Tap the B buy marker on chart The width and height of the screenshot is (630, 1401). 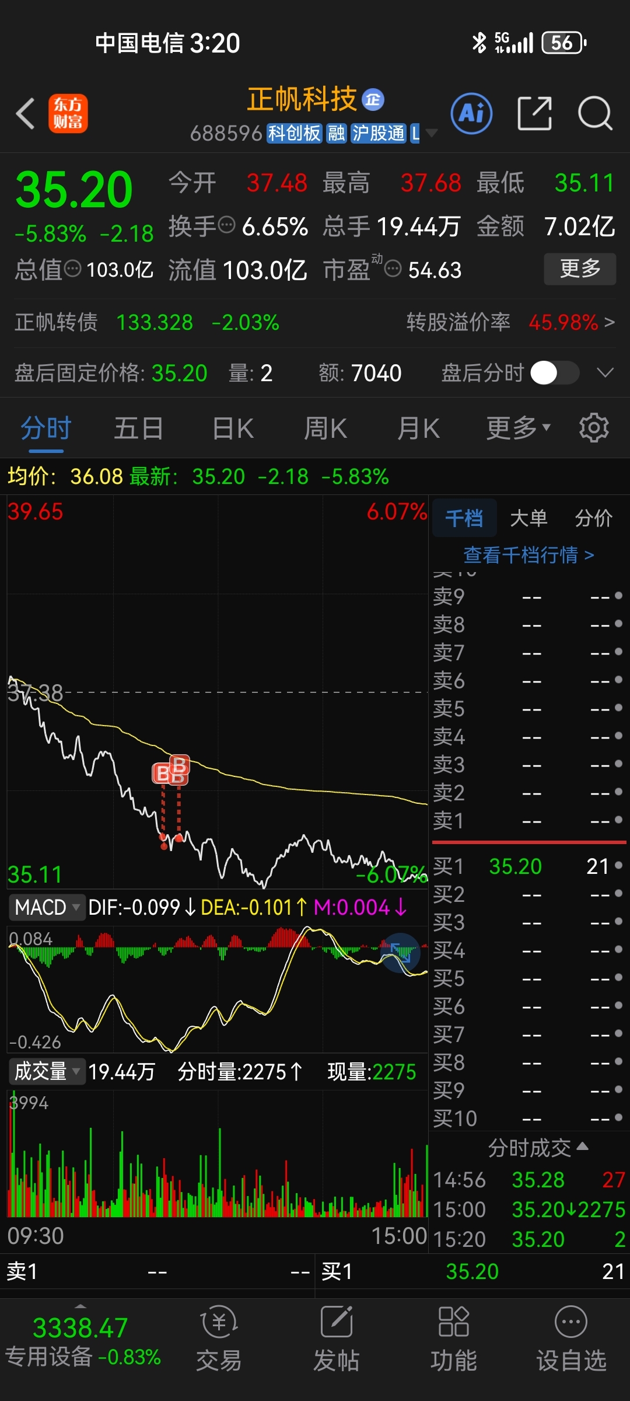click(172, 771)
